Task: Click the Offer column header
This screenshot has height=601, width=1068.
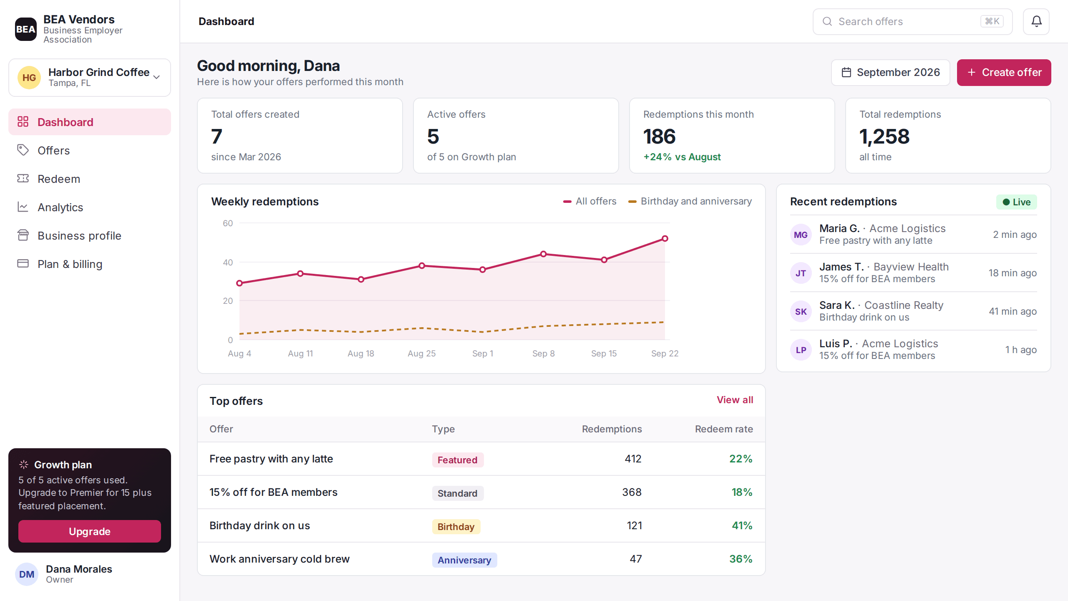Action: point(221,429)
